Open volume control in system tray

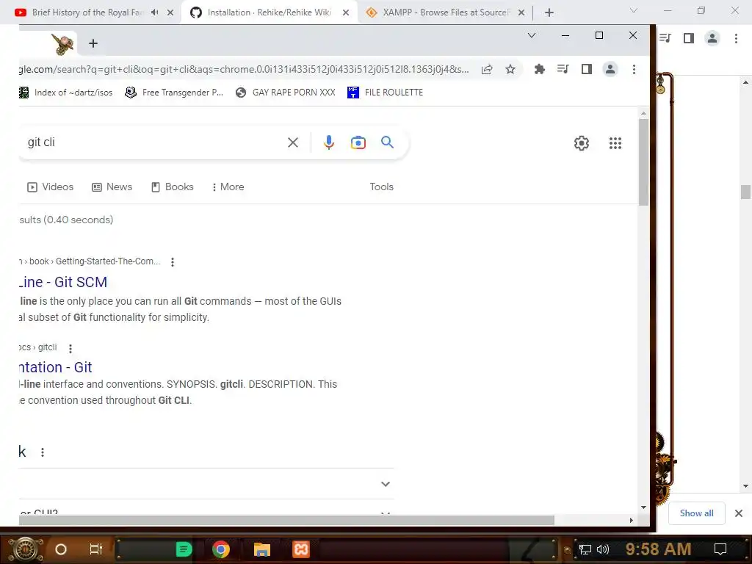click(x=603, y=549)
